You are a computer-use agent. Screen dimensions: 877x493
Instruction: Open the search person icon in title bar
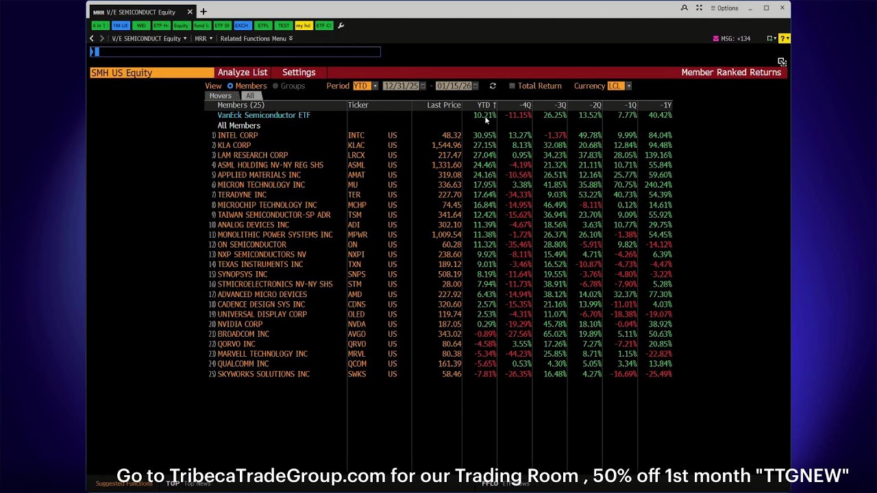684,8
